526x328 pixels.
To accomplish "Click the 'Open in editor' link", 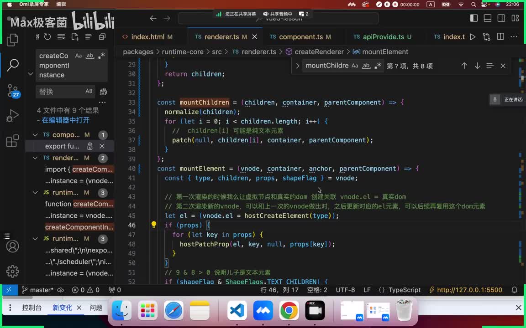I will 65,120.
